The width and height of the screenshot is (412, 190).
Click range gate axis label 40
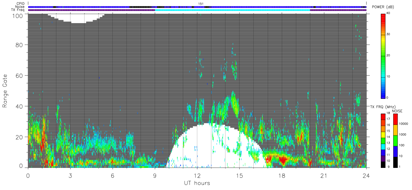pyautogui.click(x=19, y=106)
